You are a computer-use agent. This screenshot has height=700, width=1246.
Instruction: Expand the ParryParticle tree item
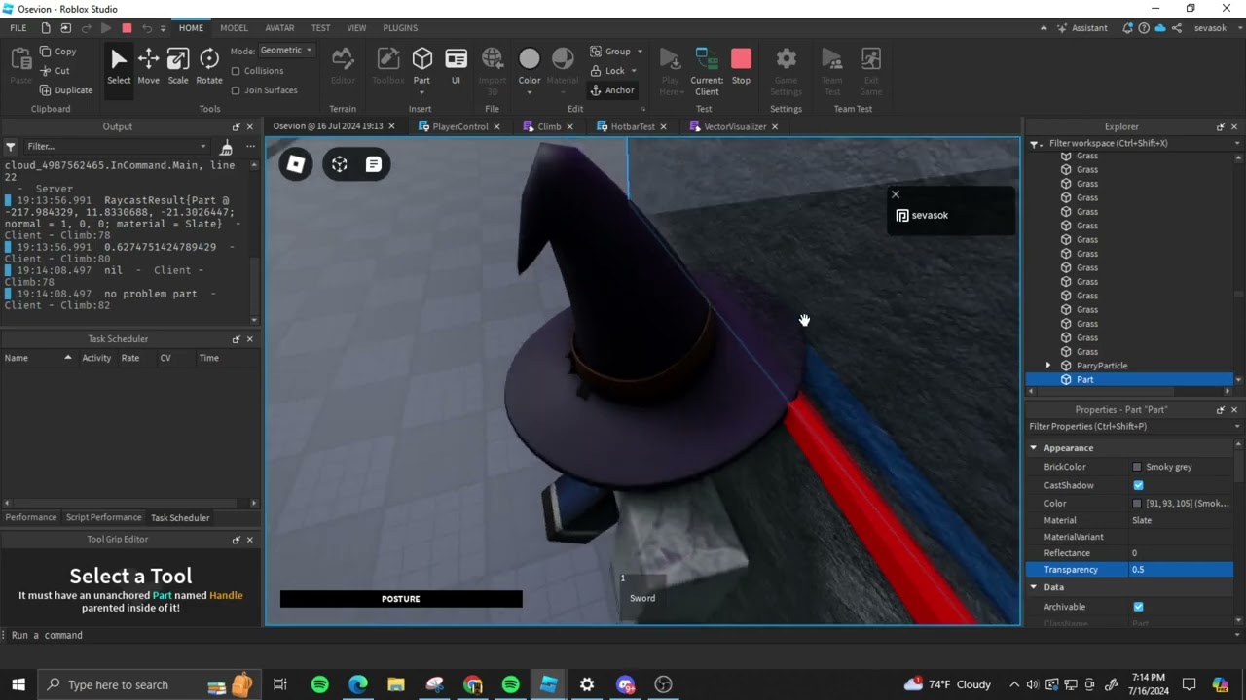1048,366
